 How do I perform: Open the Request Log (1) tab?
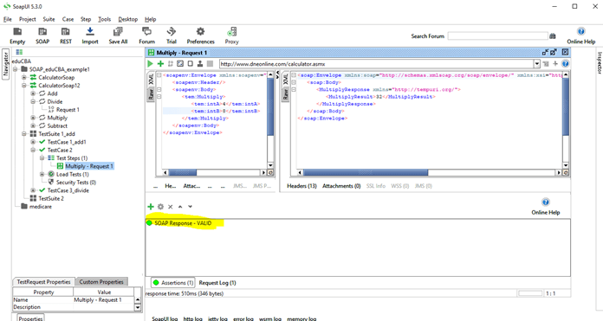tap(217, 283)
